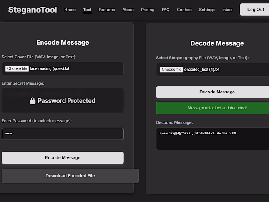View the FAQ page

pos(166,10)
